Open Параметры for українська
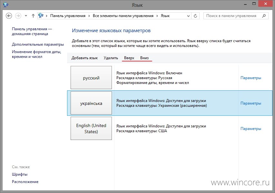 point(251,103)
